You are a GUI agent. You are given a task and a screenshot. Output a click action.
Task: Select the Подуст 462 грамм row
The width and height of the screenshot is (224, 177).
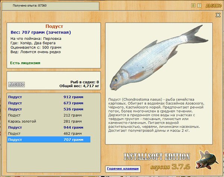tap(49, 134)
